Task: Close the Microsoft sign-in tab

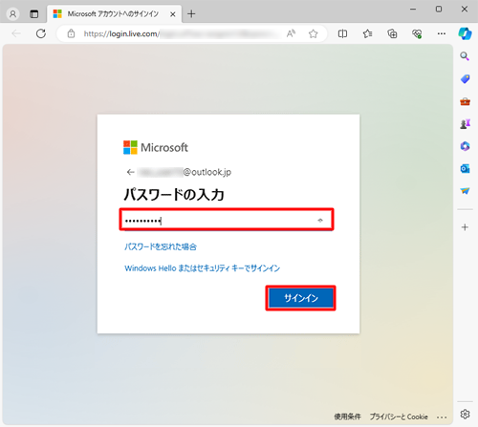Action: pos(172,14)
